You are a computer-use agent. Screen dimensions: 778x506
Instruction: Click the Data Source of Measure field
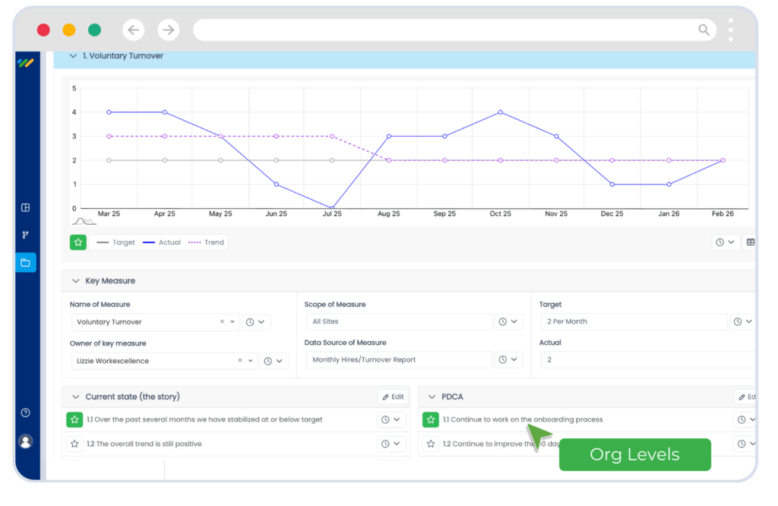(398, 360)
